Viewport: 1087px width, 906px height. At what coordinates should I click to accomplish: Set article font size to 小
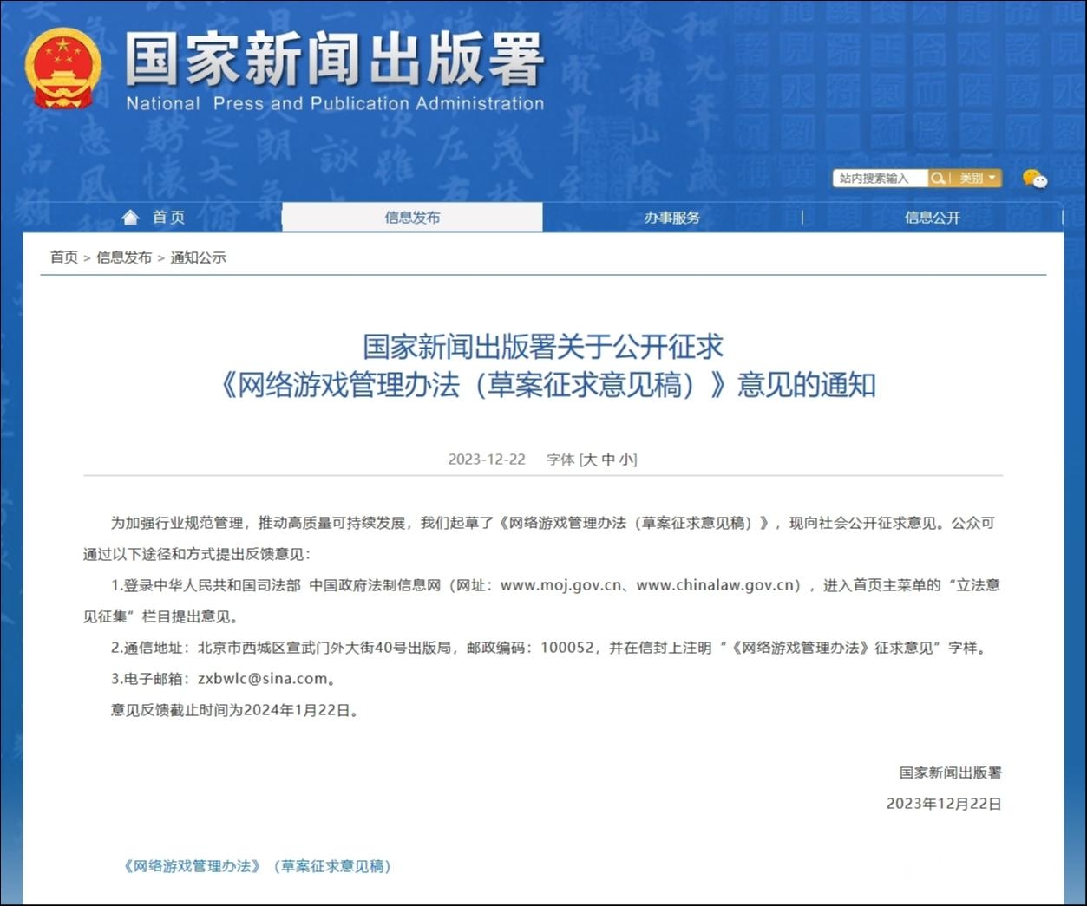(x=626, y=459)
